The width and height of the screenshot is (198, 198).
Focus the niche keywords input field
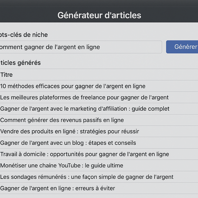(81, 47)
